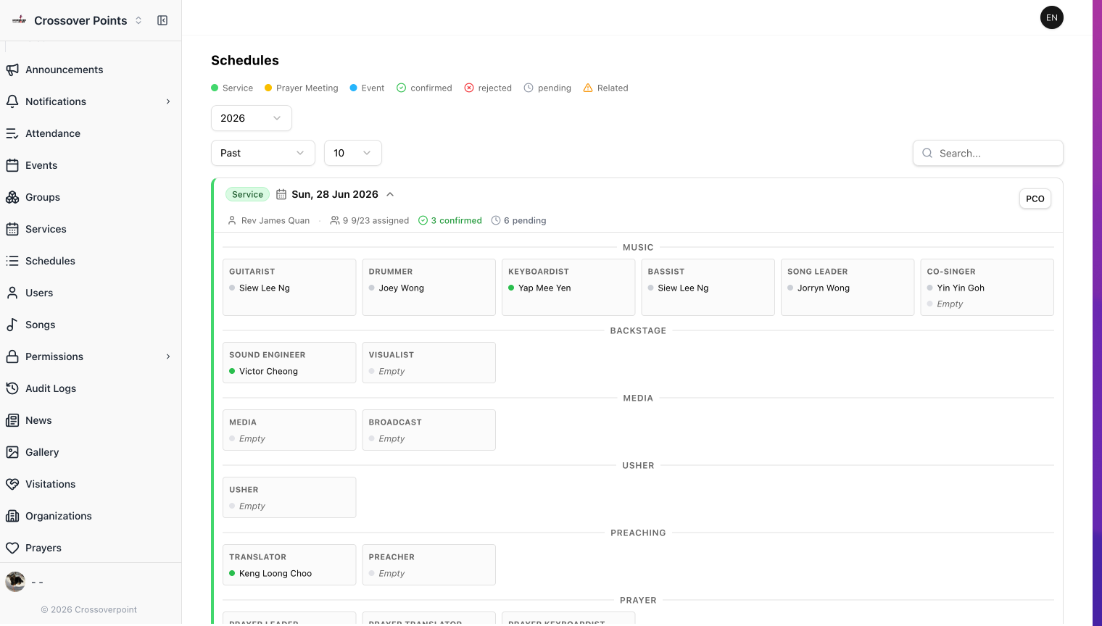
Task: Click the green Service legend dot
Action: click(x=215, y=88)
